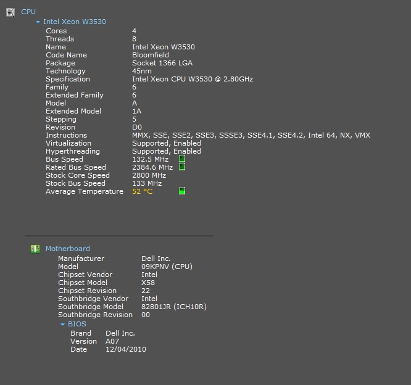Click the BIOS Brand label
This screenshot has width=411, height=385.
pyautogui.click(x=81, y=333)
